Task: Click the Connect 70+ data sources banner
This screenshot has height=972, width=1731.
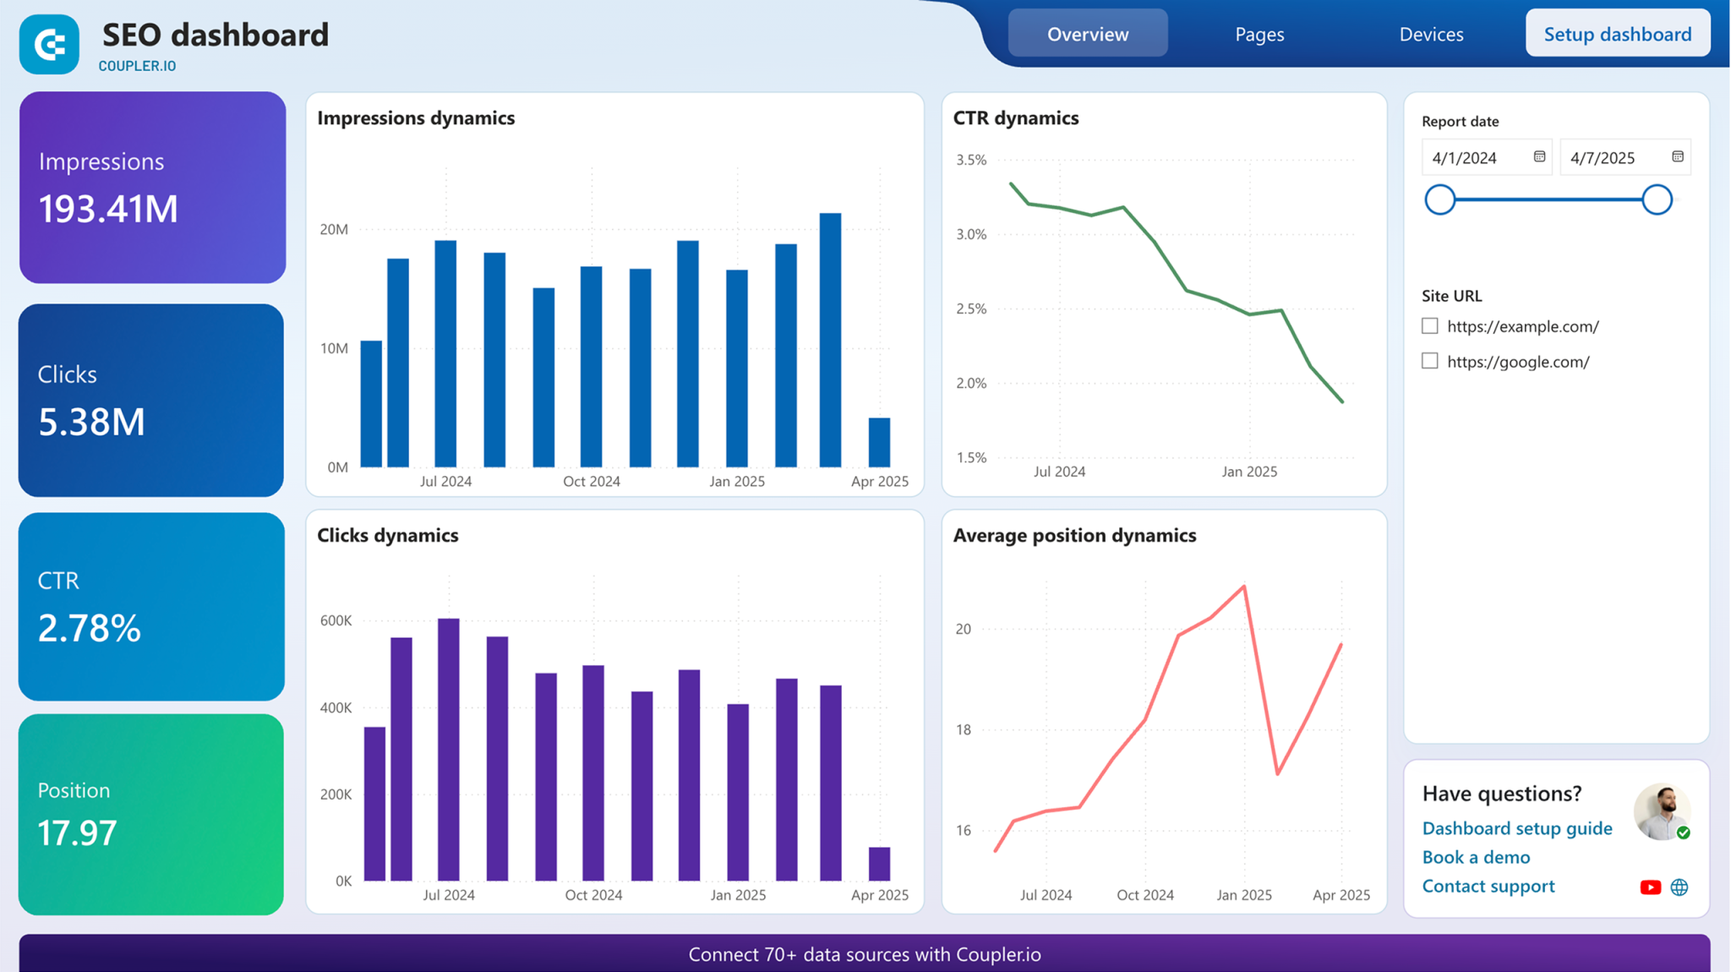Action: click(865, 954)
